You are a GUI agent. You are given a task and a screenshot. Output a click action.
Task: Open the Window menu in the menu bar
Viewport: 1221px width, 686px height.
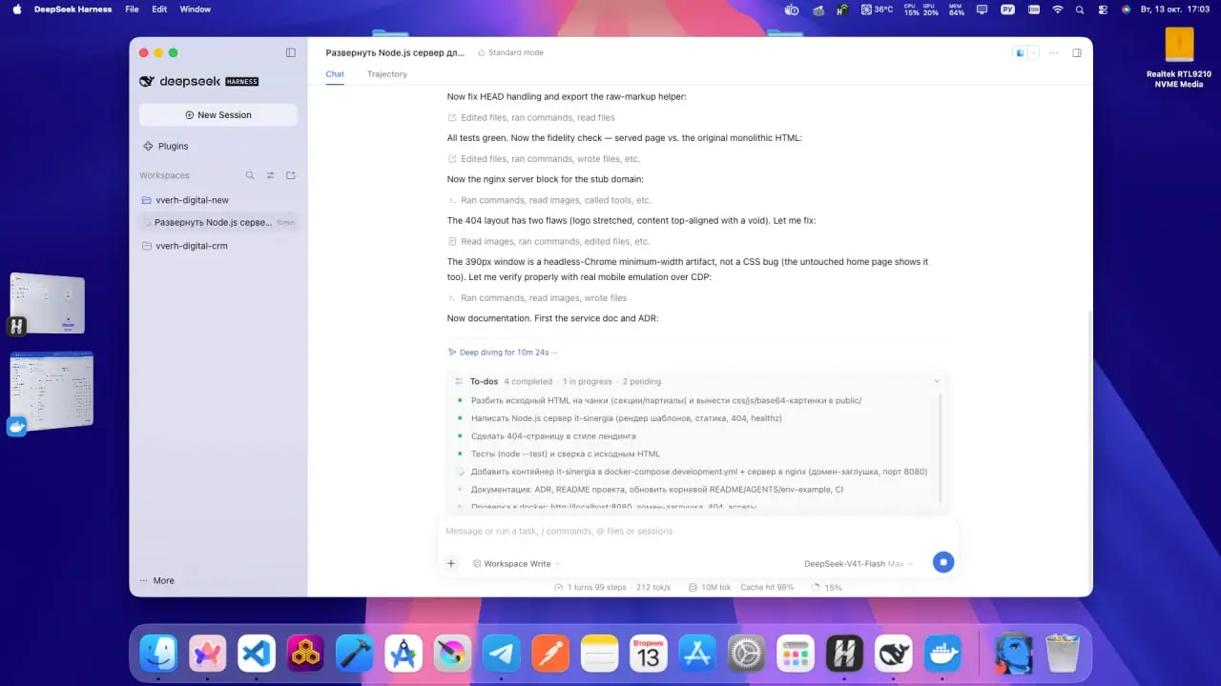tap(196, 9)
